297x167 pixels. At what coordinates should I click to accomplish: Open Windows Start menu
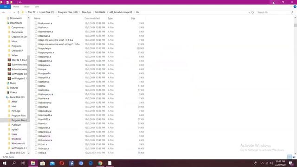point(5,163)
